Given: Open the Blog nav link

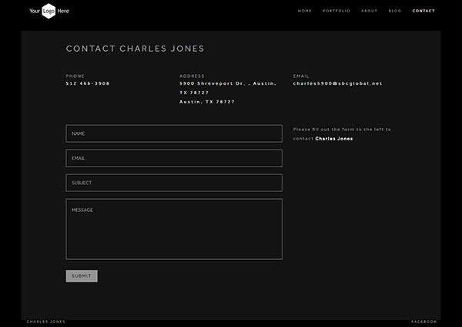Looking at the screenshot, I should [x=395, y=11].
